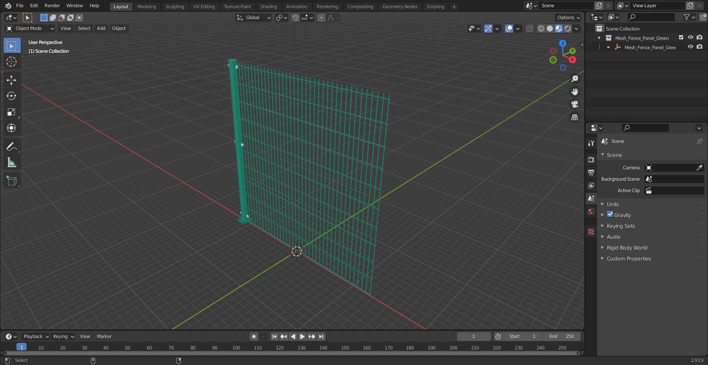Open the Render properties tab
708x365 pixels.
pos(591,159)
